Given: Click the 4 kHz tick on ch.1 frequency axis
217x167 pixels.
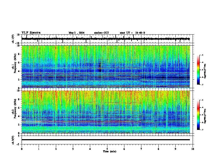Looking at the screenshot, I should (19, 71).
